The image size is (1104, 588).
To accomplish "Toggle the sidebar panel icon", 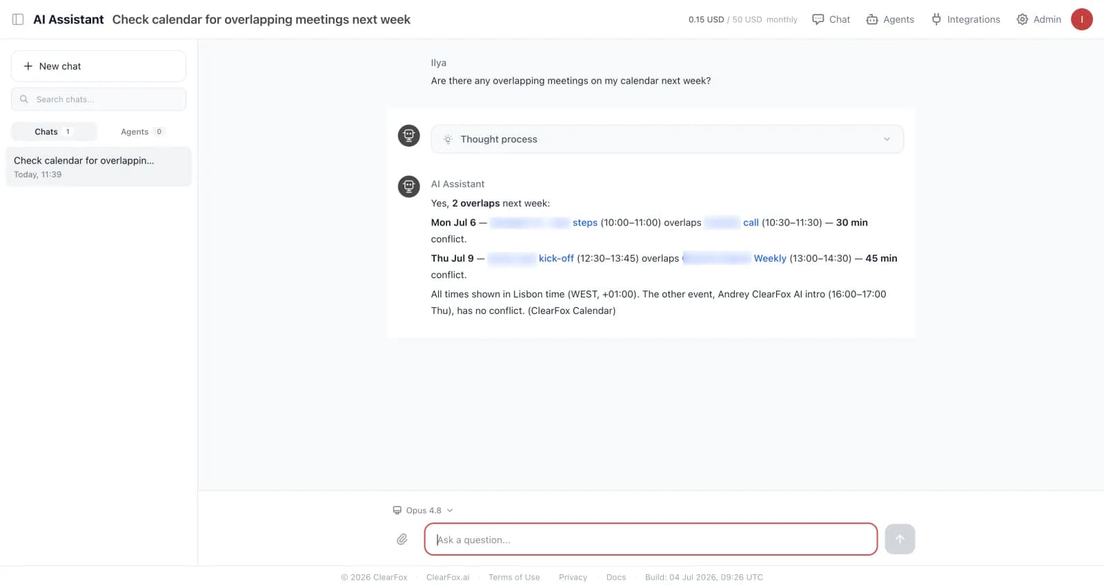I will click(18, 19).
